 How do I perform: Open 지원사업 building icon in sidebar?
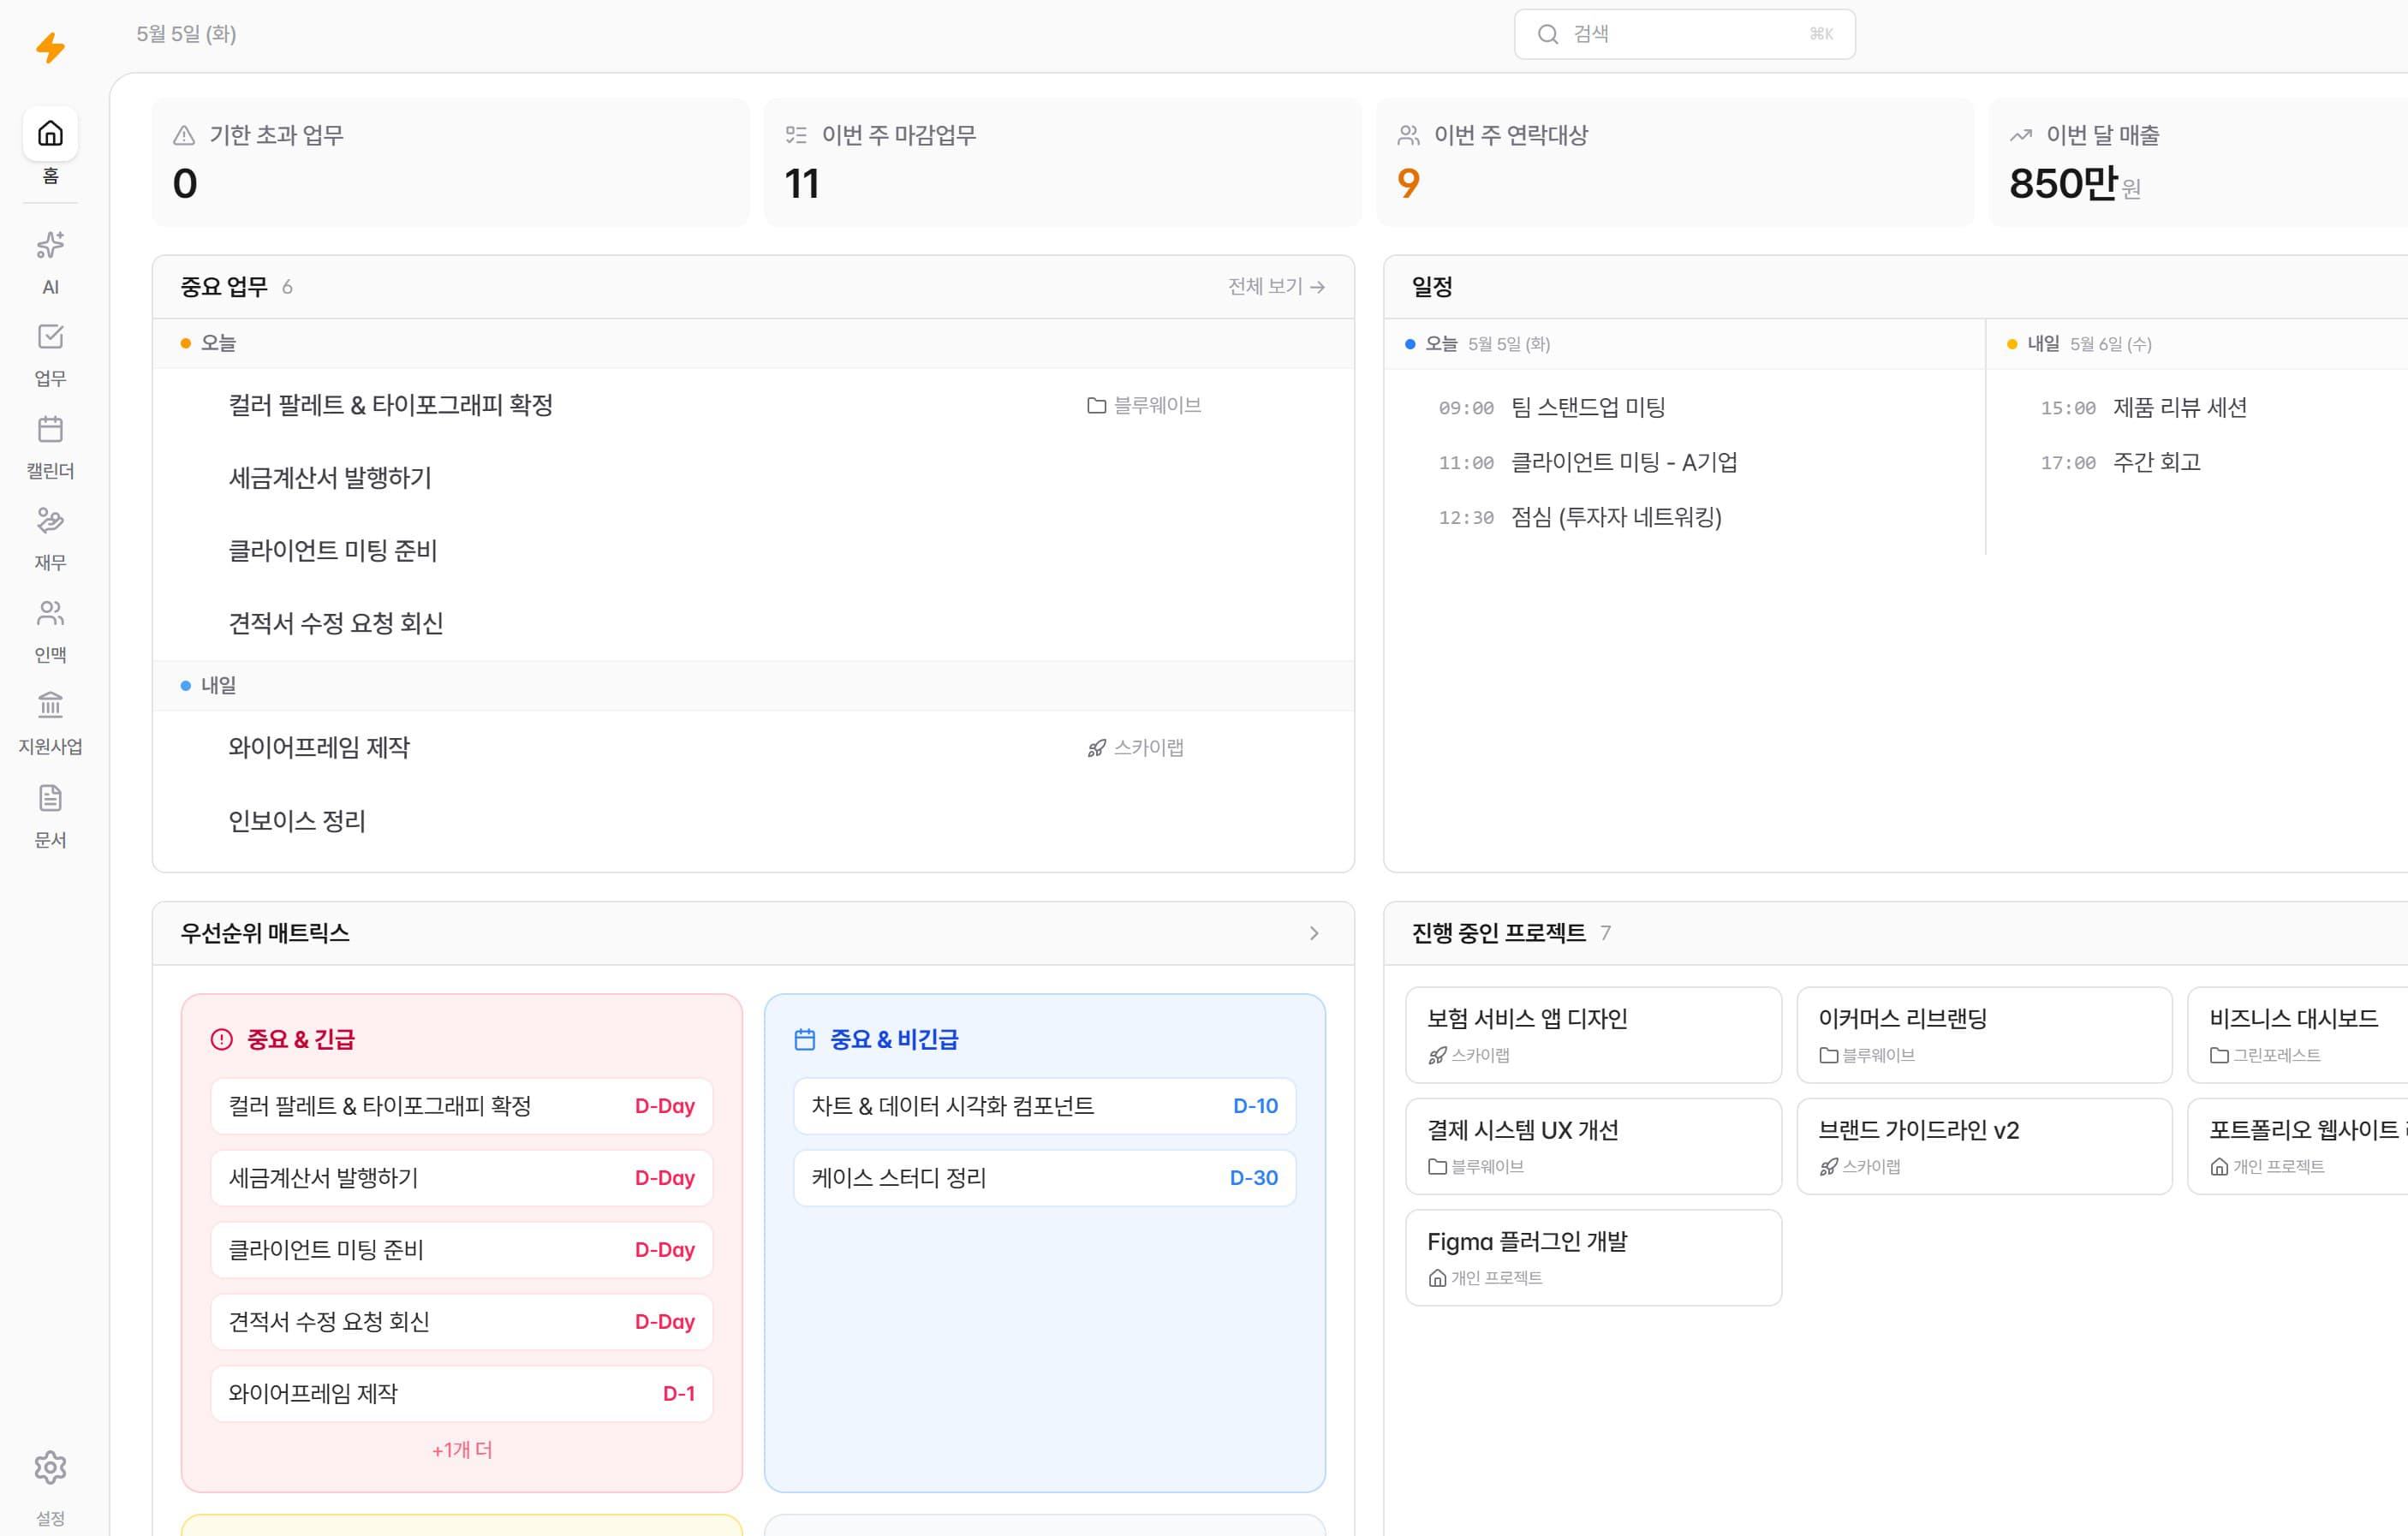[50, 705]
